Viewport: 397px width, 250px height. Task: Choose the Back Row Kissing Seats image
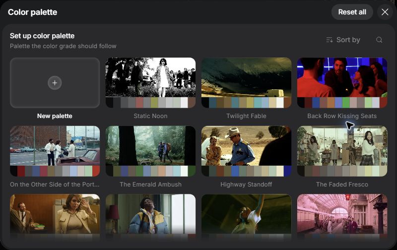[342, 77]
